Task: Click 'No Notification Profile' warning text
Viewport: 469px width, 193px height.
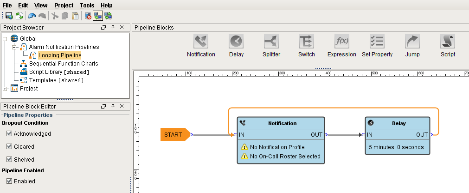Action: click(x=277, y=147)
